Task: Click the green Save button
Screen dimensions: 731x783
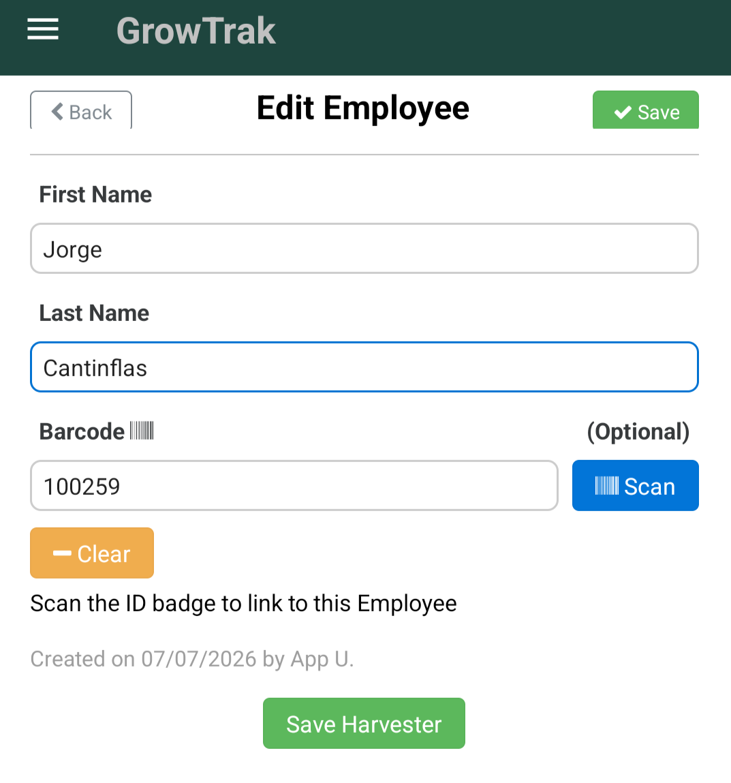Action: pos(646,110)
